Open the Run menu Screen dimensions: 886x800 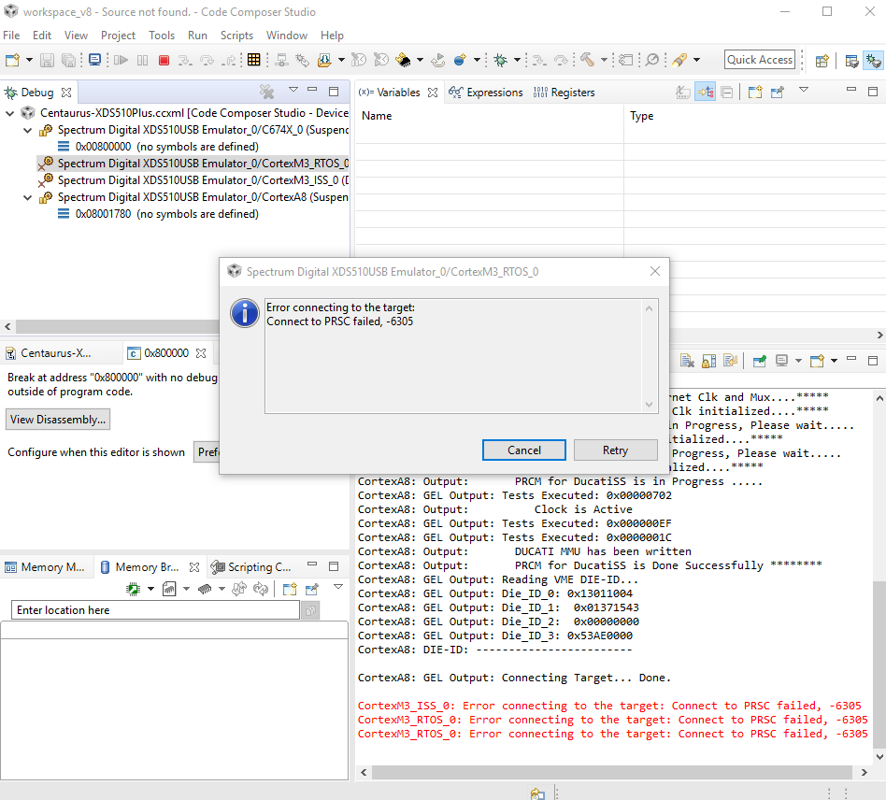coord(197,35)
